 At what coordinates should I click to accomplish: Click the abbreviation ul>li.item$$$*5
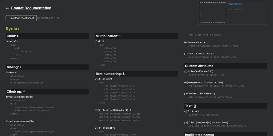(105, 128)
